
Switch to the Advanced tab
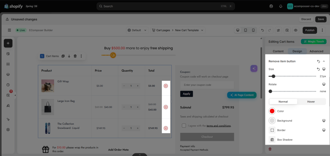[316, 51]
